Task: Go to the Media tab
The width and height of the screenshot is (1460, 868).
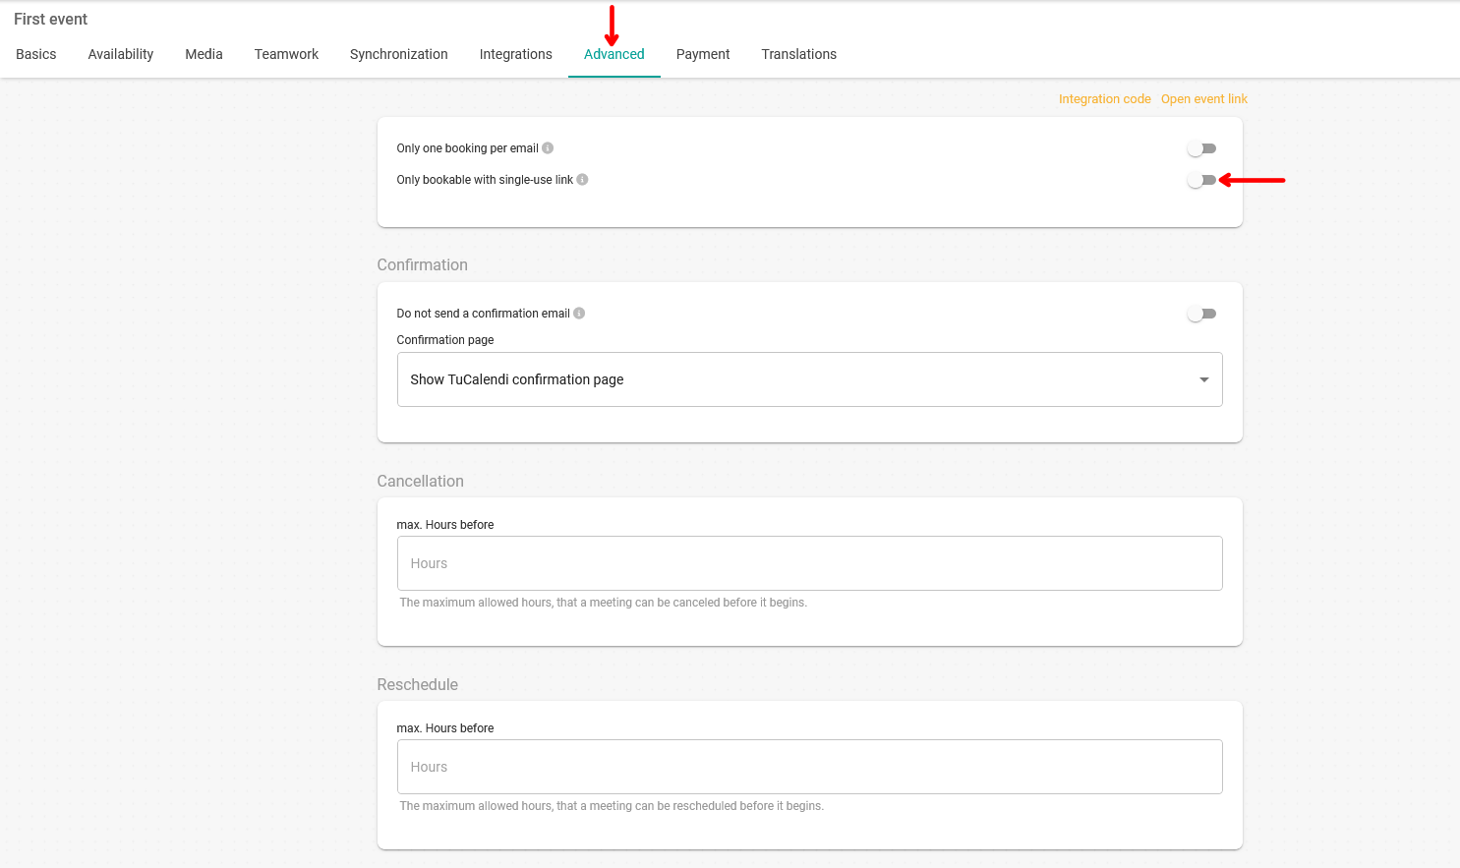Action: [204, 54]
